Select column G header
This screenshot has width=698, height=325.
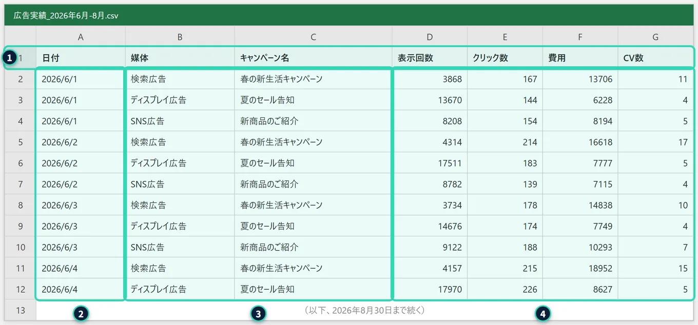655,37
